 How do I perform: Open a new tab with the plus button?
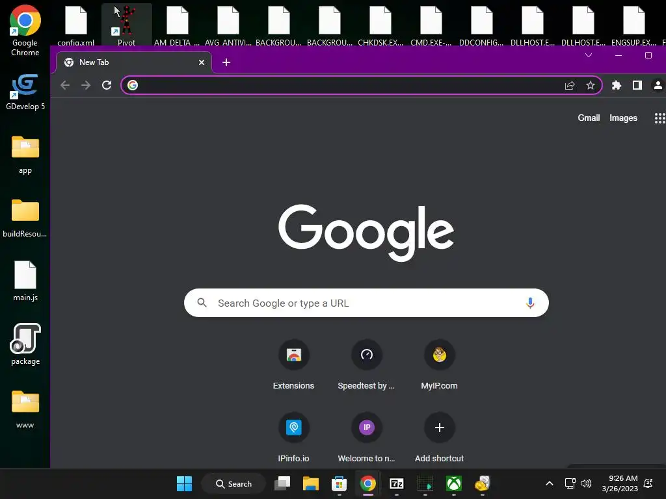click(x=226, y=62)
